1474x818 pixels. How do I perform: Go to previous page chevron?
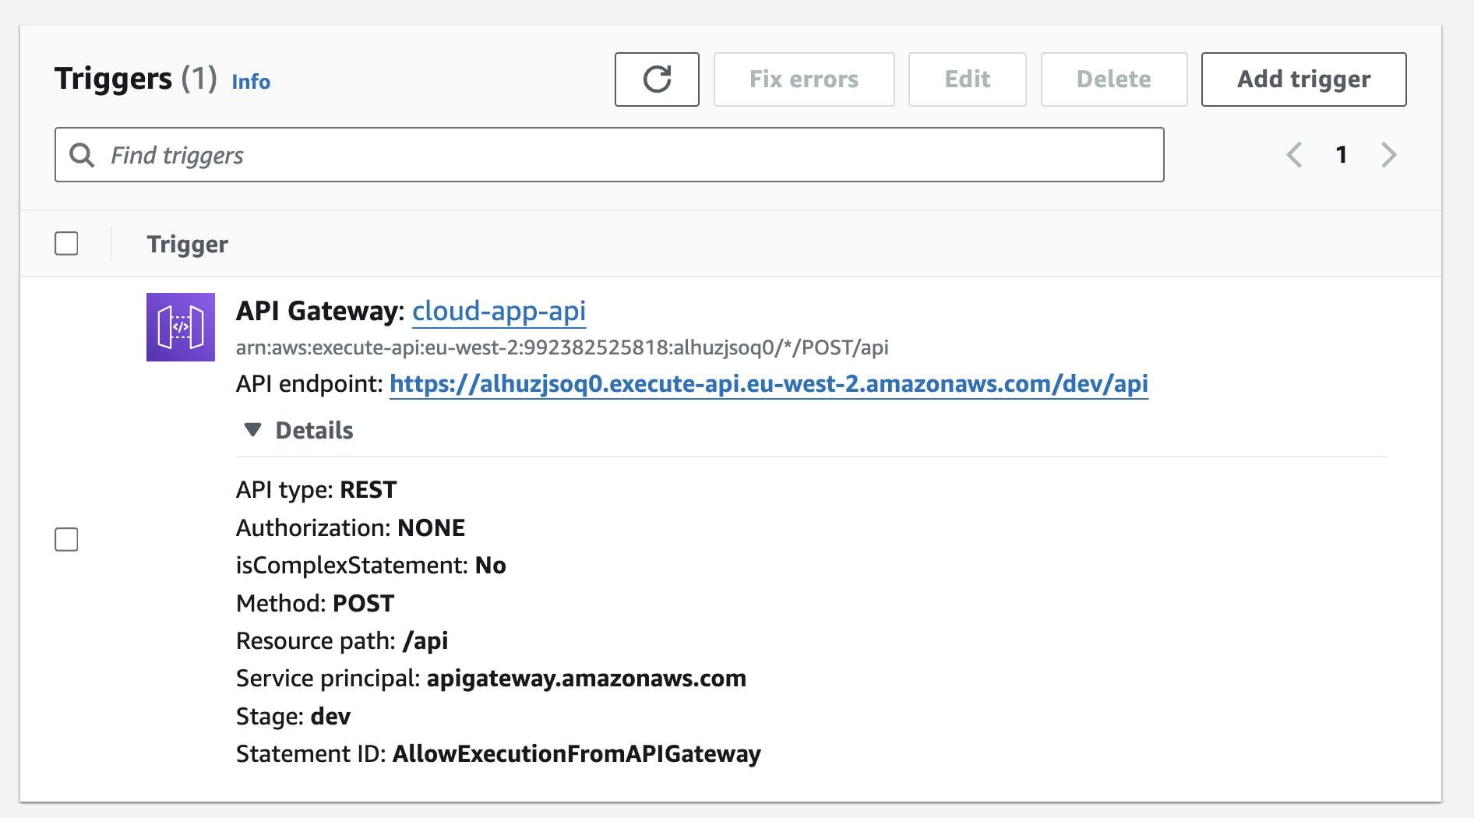(1294, 155)
